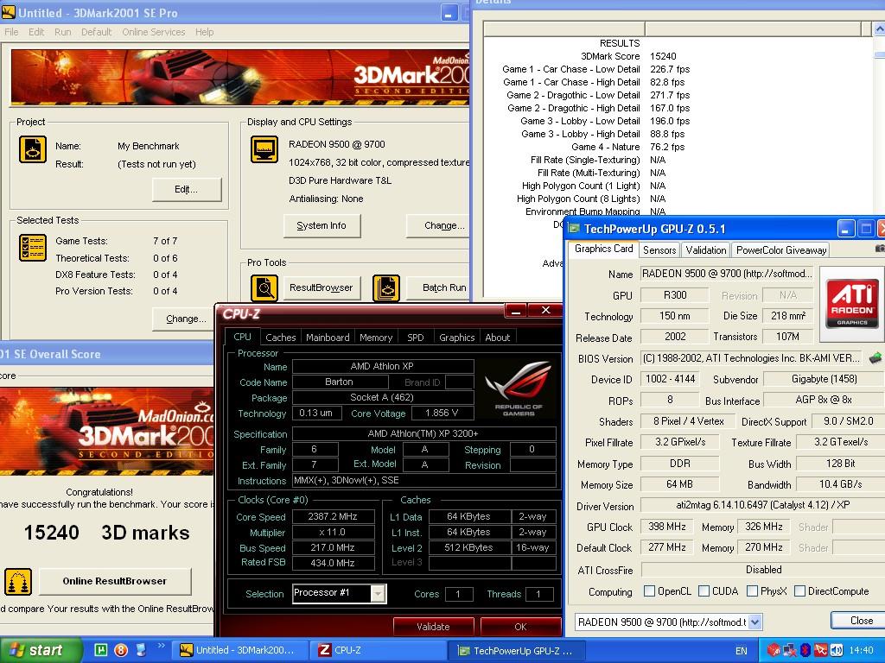Click Change... button under Display and CPU Settings
The height and width of the screenshot is (663, 885).
pyautogui.click(x=438, y=225)
